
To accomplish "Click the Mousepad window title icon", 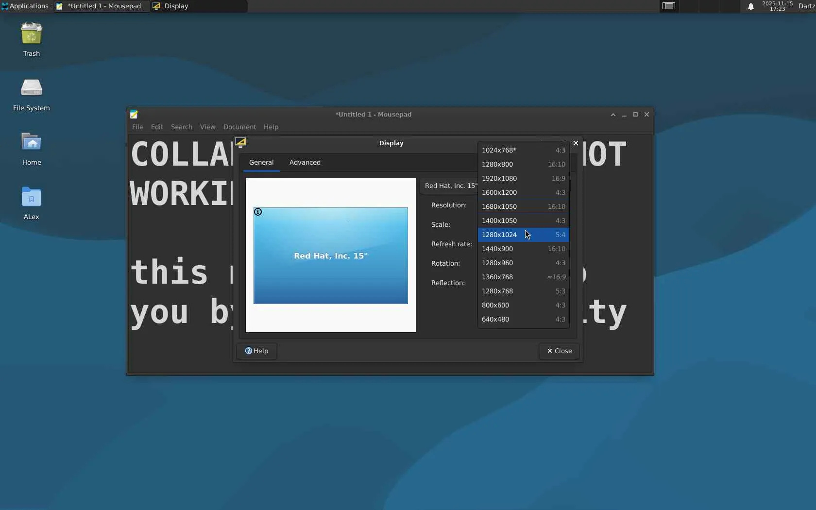I will [134, 114].
